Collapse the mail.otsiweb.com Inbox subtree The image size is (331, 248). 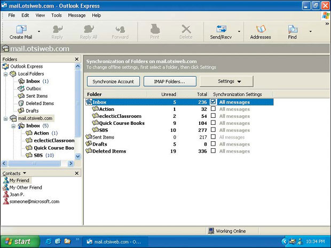pyautogui.click(x=13, y=126)
